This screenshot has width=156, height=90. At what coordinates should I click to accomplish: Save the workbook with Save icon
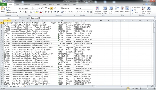[x=4, y=1]
